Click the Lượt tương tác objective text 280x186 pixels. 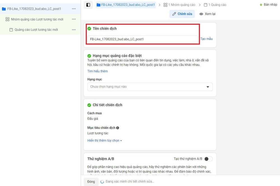[x=98, y=133]
